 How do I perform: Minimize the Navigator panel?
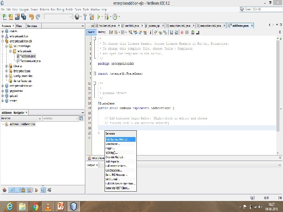pos(83,113)
